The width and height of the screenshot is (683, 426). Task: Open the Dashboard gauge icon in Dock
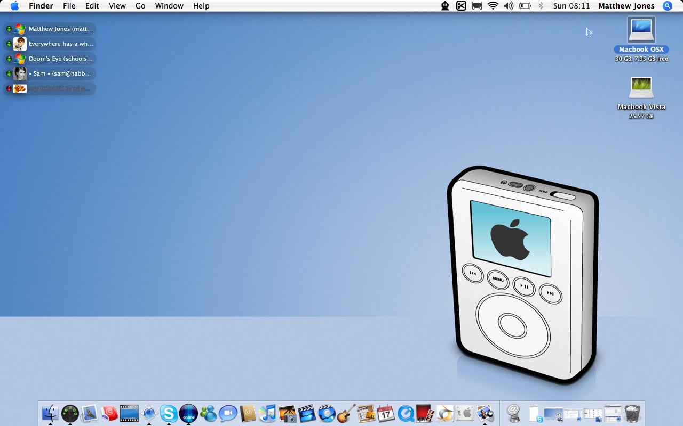pos(70,413)
